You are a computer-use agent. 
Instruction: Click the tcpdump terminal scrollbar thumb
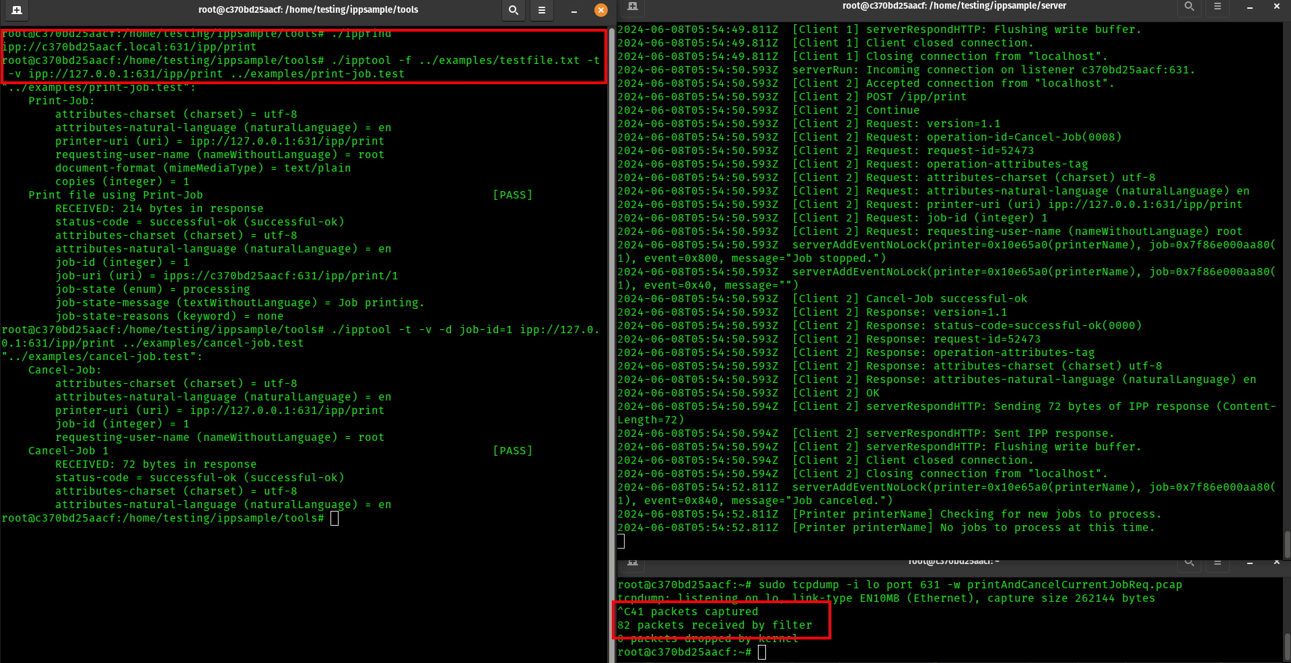[x=1287, y=647]
